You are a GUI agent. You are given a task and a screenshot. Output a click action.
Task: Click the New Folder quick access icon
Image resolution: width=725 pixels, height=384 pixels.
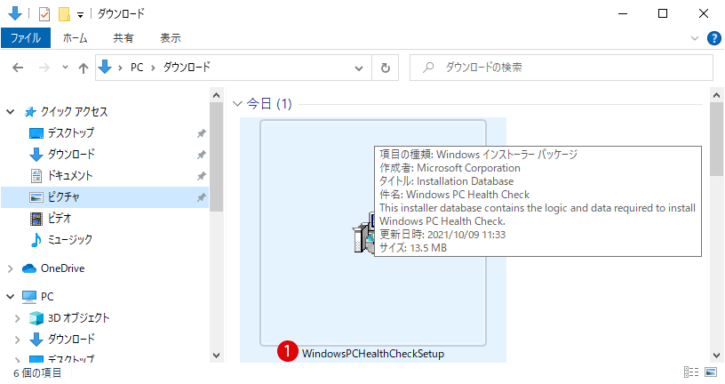[64, 14]
